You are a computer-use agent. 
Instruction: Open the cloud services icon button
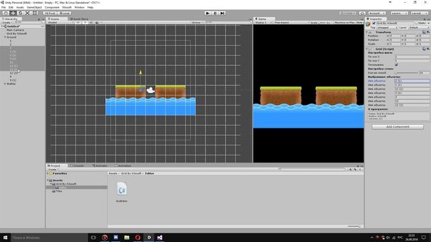(362, 13)
